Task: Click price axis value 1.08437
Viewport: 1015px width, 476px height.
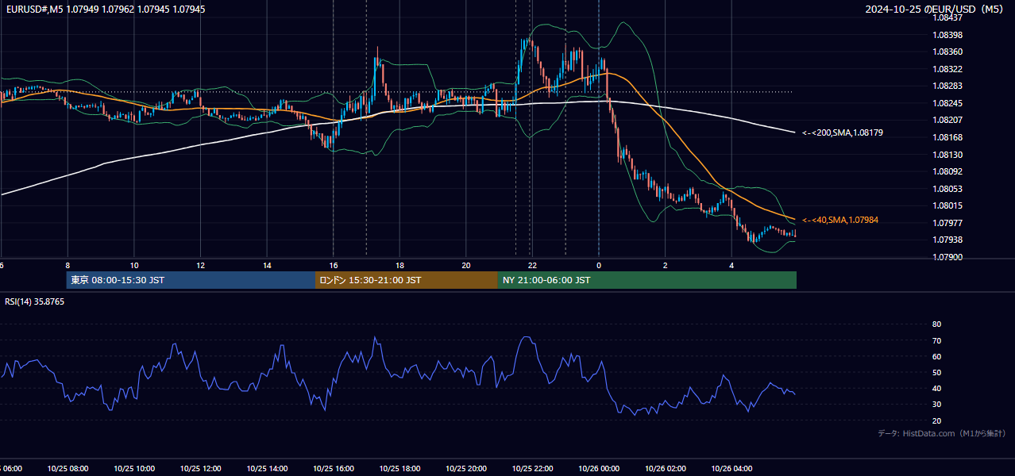Action: coord(947,17)
